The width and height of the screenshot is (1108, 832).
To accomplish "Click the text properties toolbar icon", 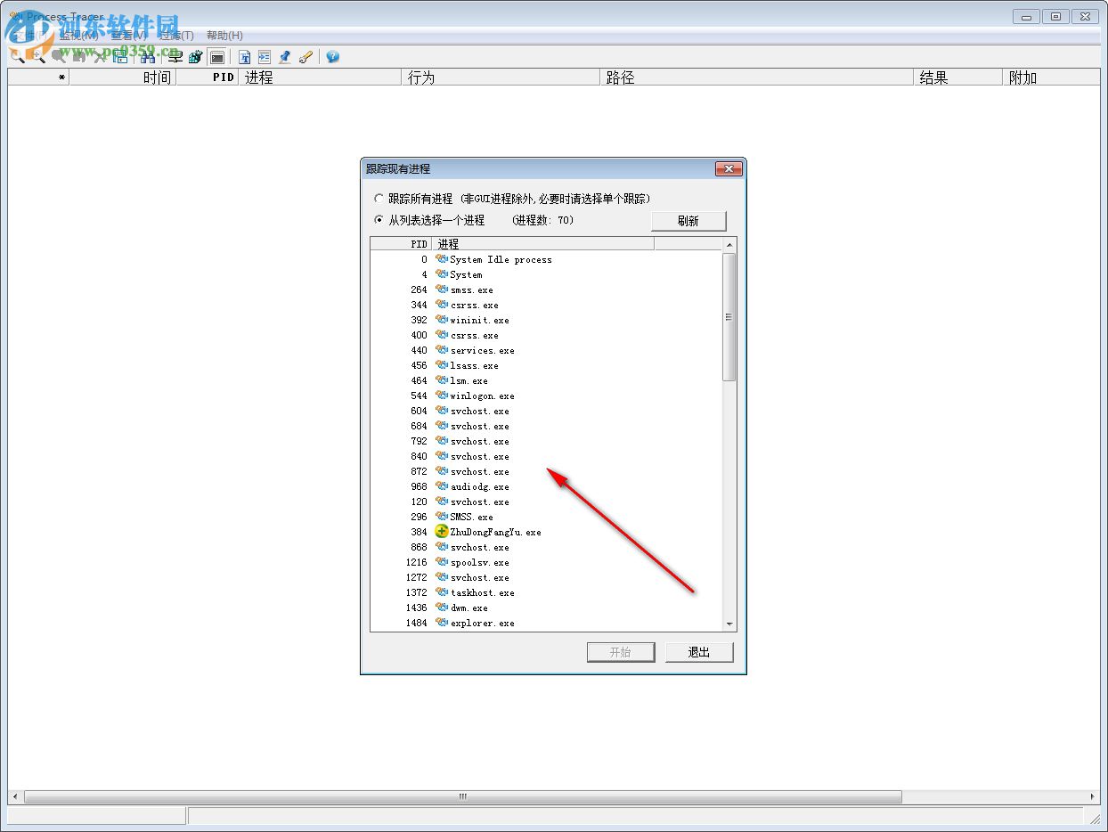I will click(244, 56).
